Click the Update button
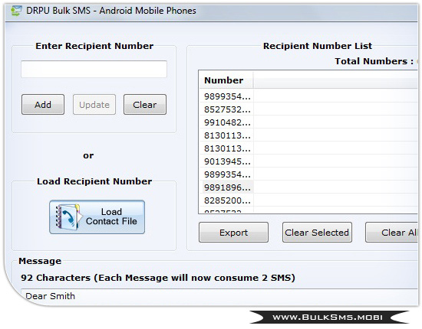Image resolution: width=422 pixels, height=329 pixels. 94,104
